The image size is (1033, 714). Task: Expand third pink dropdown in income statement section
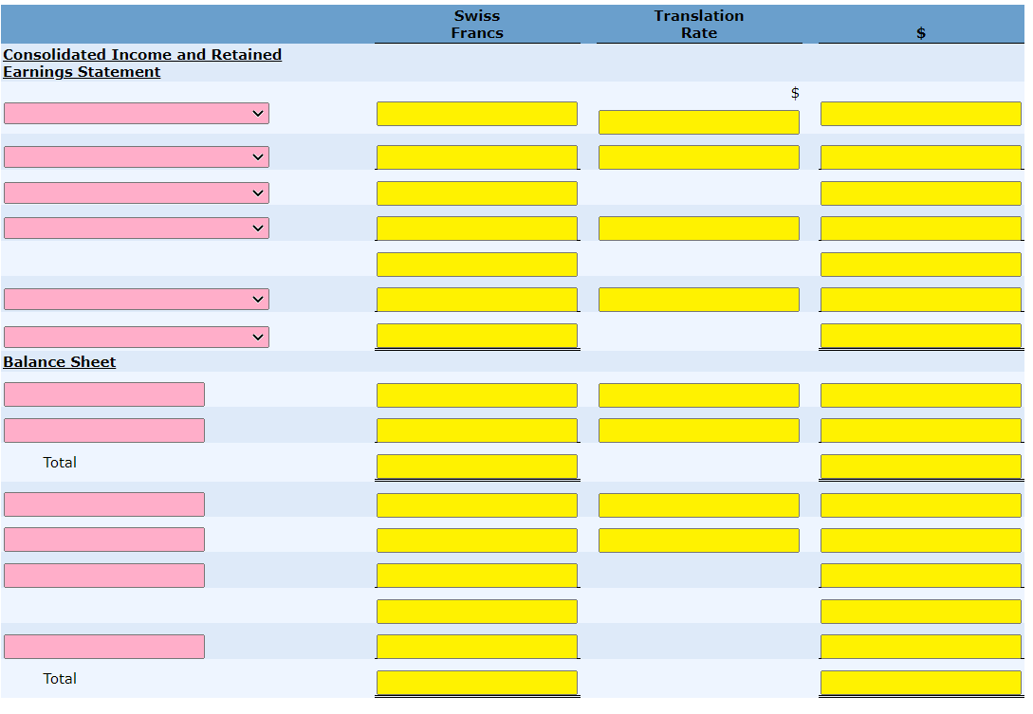point(137,193)
